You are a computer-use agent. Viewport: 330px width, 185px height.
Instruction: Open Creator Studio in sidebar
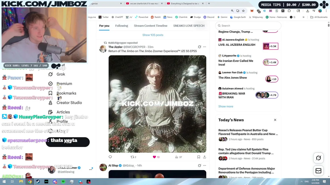coord(65,103)
